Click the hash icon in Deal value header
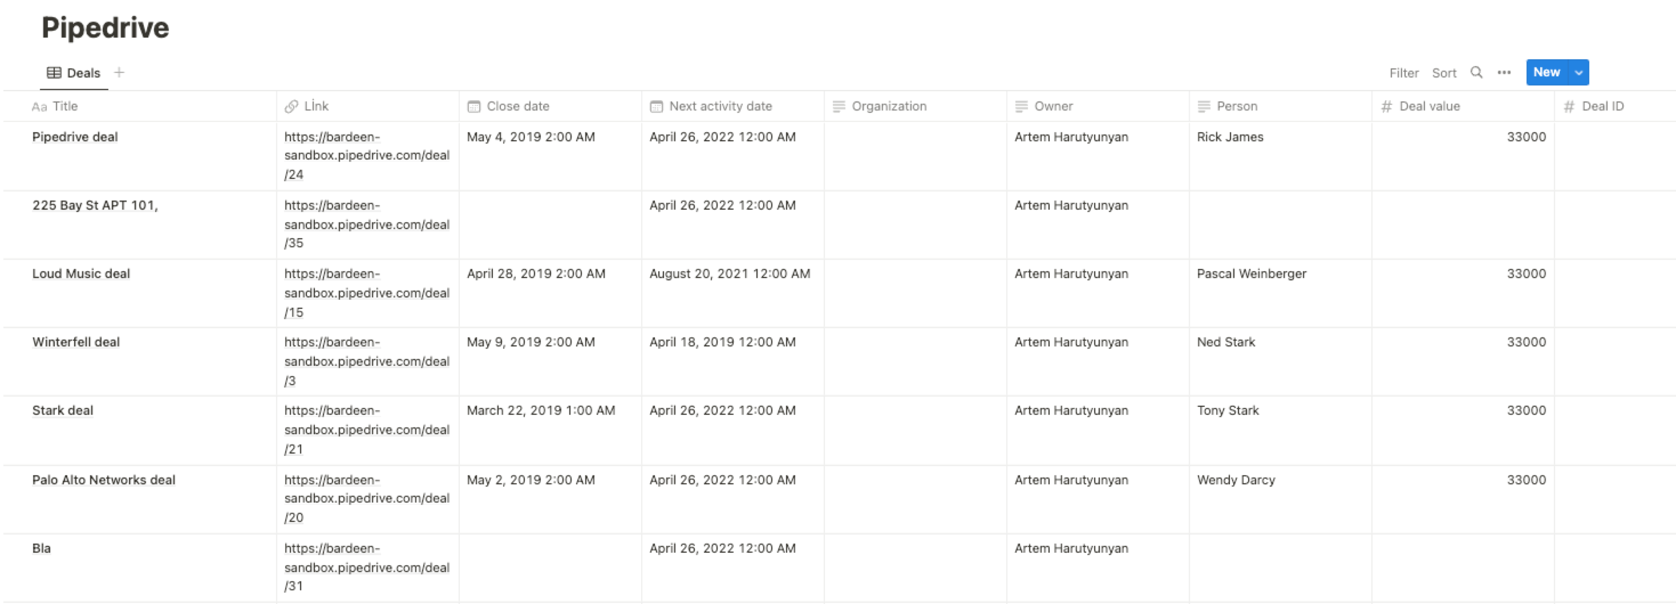1676x604 pixels. 1386,106
